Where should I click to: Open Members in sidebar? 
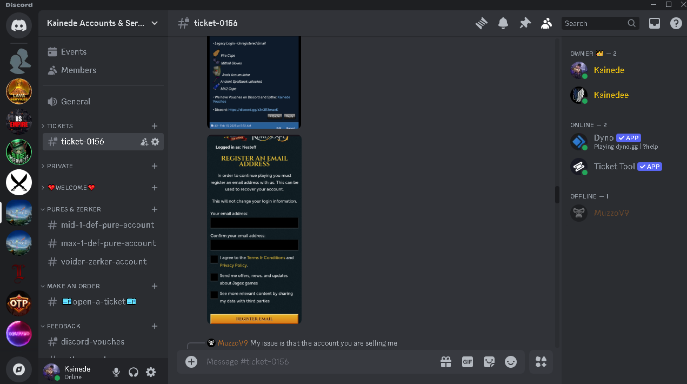[103, 70]
